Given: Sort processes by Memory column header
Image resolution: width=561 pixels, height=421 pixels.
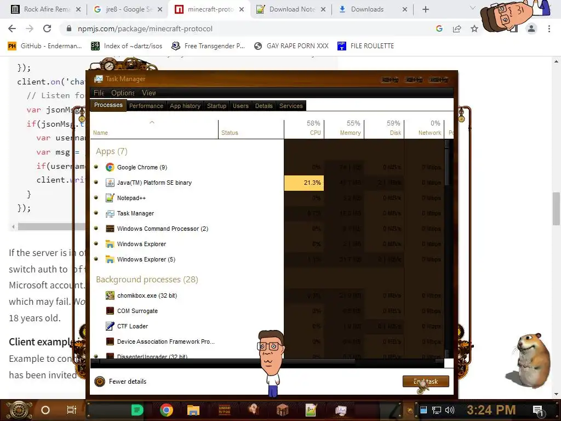Looking at the screenshot, I should coord(344,128).
